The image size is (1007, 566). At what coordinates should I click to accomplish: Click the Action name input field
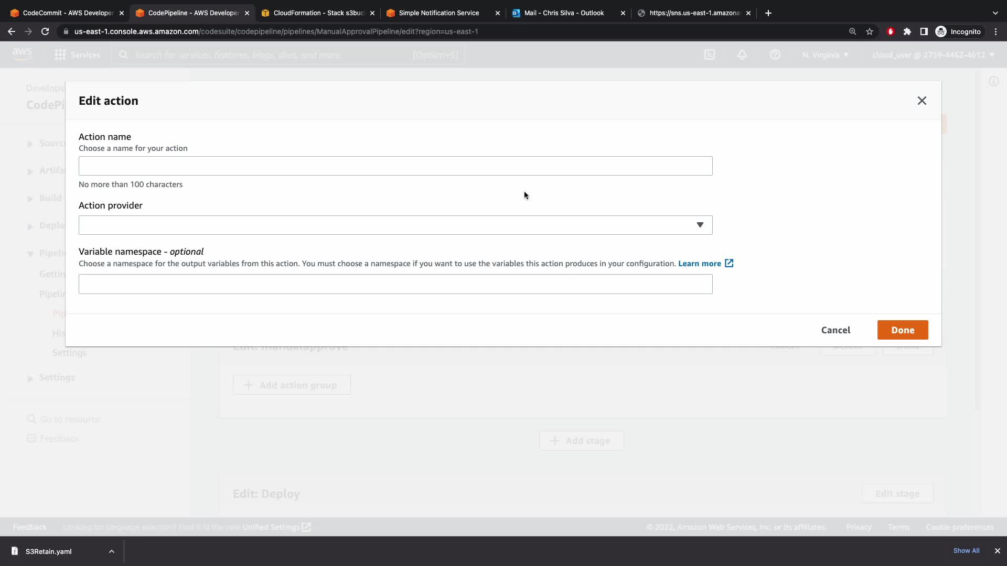395,166
